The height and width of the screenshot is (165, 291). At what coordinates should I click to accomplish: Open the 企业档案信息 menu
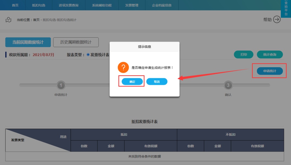(161, 5)
